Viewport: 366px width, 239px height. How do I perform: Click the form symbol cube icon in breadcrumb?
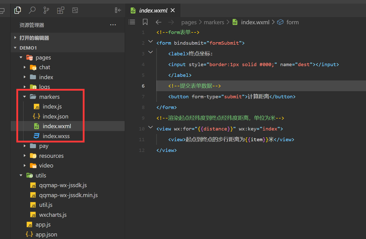pos(280,22)
